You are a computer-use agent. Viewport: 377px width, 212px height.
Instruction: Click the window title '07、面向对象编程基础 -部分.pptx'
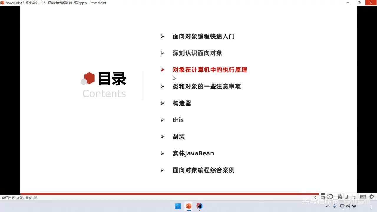[65, 3]
